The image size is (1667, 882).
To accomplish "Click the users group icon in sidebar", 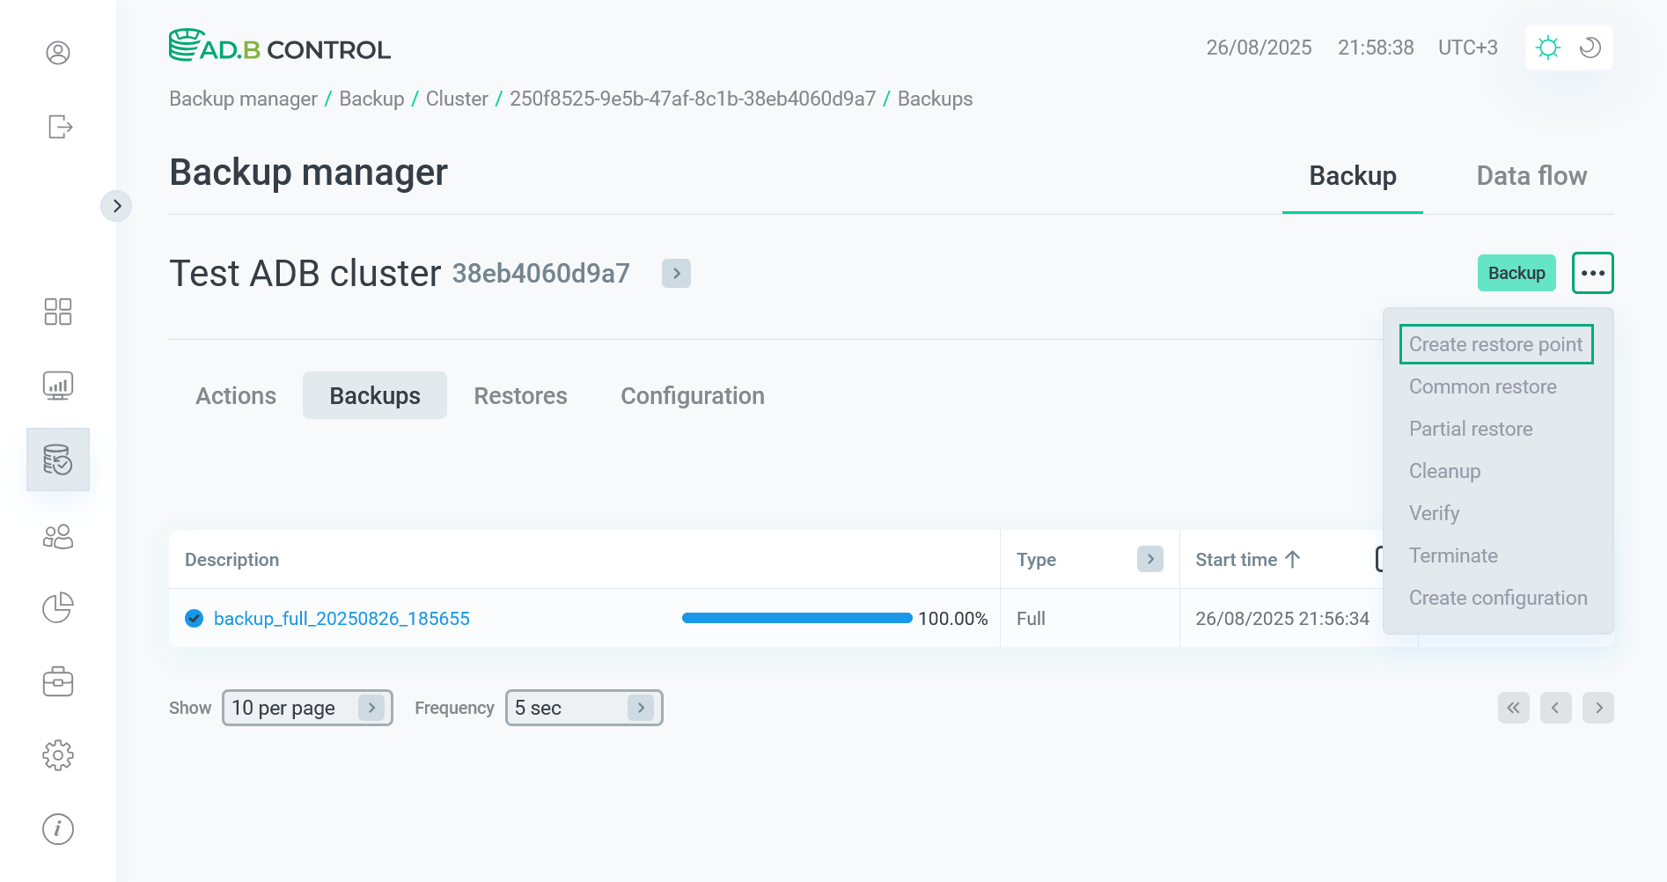I will 58,537.
